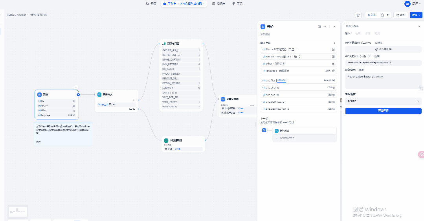
Task: Open the Knowledge tab in the top navigation
Action: (219, 4)
